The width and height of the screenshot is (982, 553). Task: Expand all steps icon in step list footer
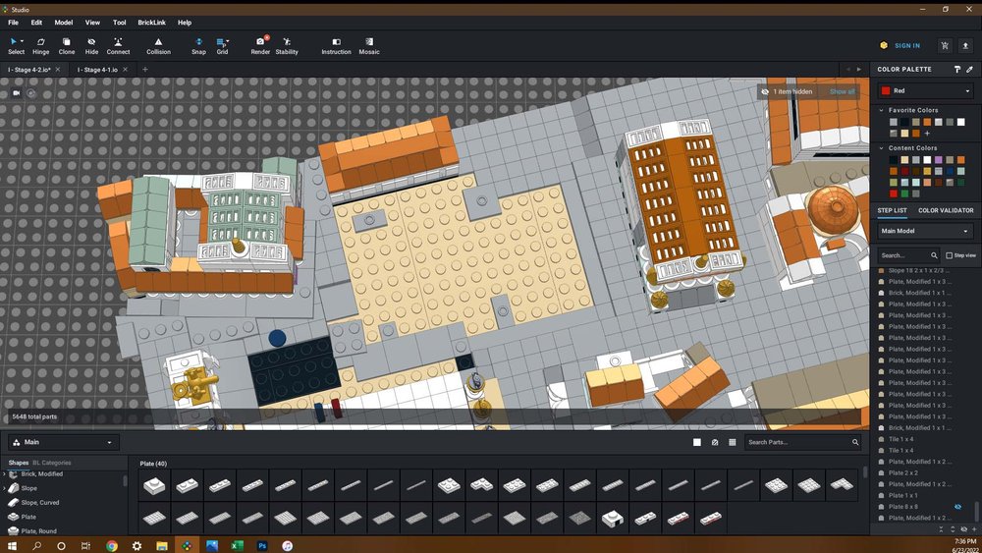click(953, 529)
